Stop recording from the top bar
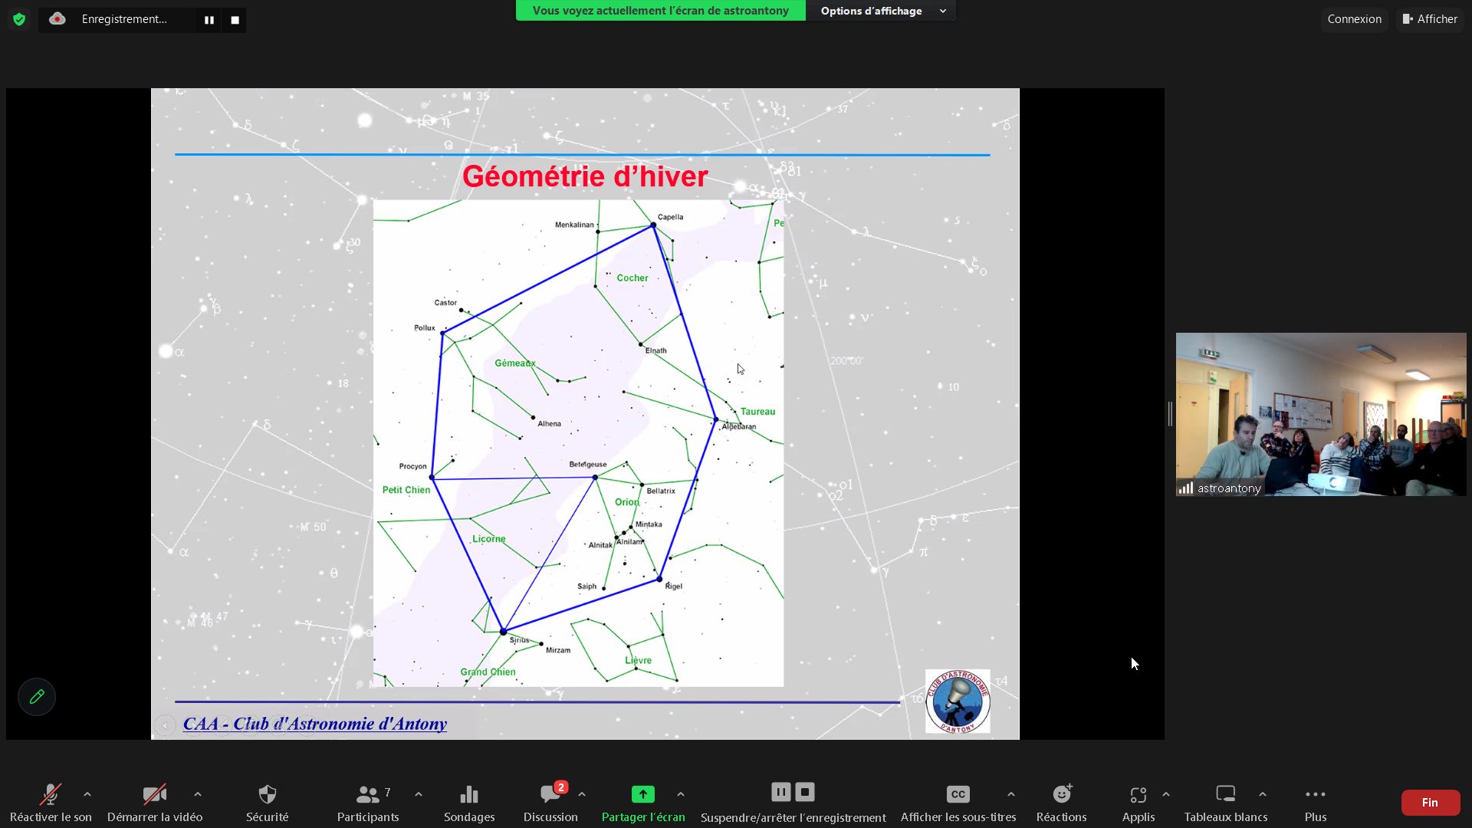This screenshot has width=1472, height=828. pos(235,20)
